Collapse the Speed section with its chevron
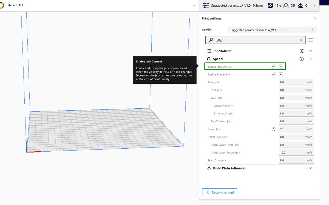The image size is (329, 205). (310, 59)
